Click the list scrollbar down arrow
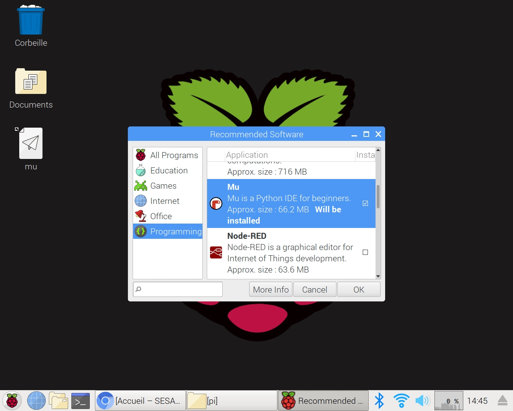Image resolution: width=513 pixels, height=411 pixels. (378, 276)
